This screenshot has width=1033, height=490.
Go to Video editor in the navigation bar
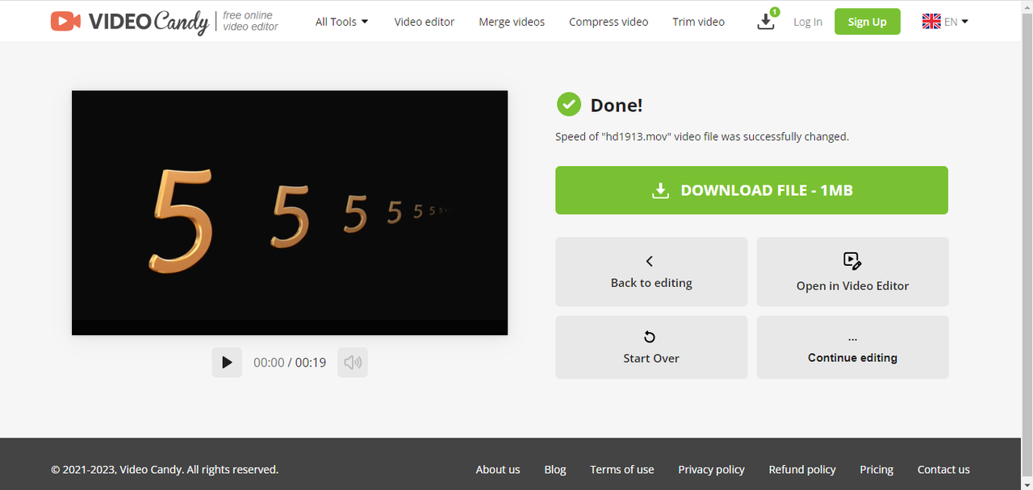pyautogui.click(x=424, y=22)
